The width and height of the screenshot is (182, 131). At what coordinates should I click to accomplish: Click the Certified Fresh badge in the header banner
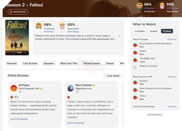click(x=140, y=6)
